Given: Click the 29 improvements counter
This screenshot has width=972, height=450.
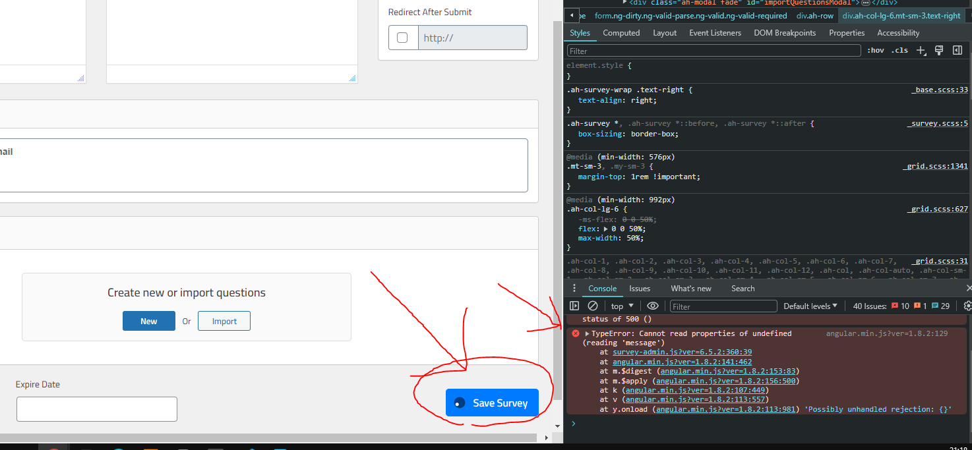Looking at the screenshot, I should click(940, 306).
